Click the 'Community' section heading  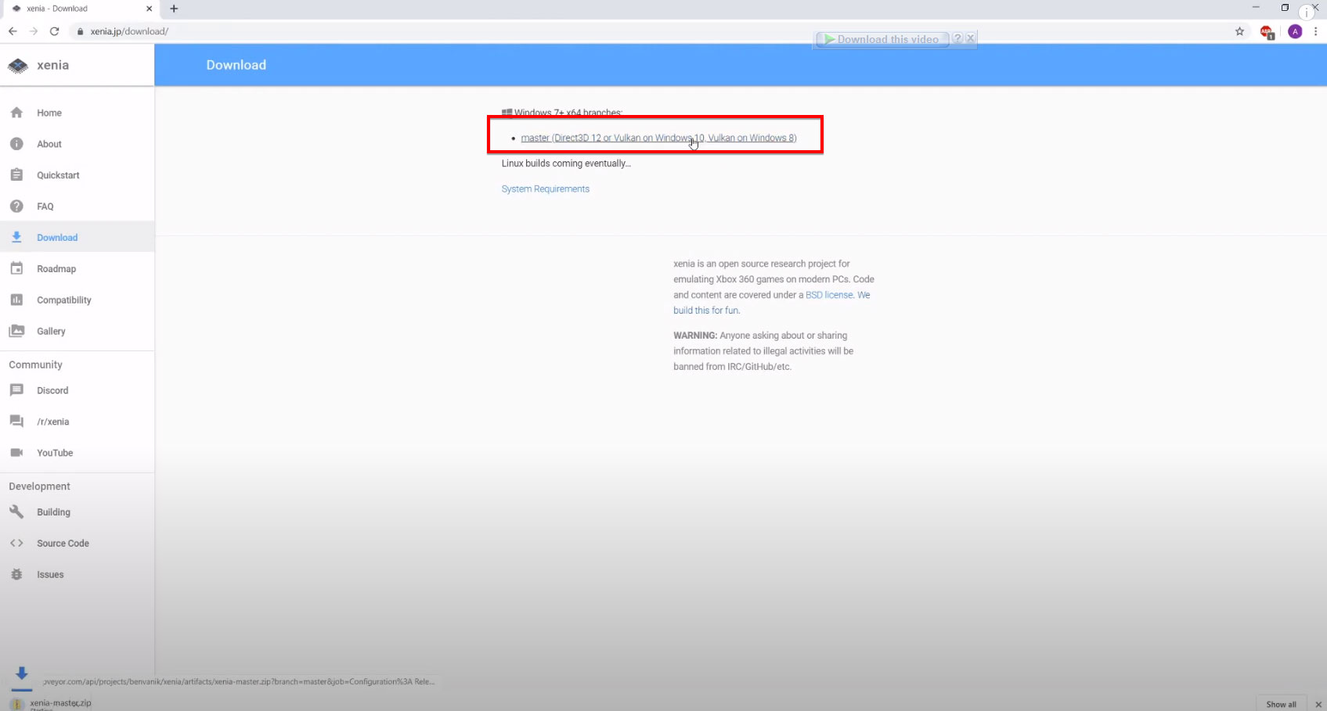pos(35,364)
